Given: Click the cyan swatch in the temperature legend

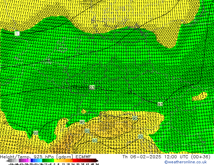Looking at the screenshot, I should 41,161.
